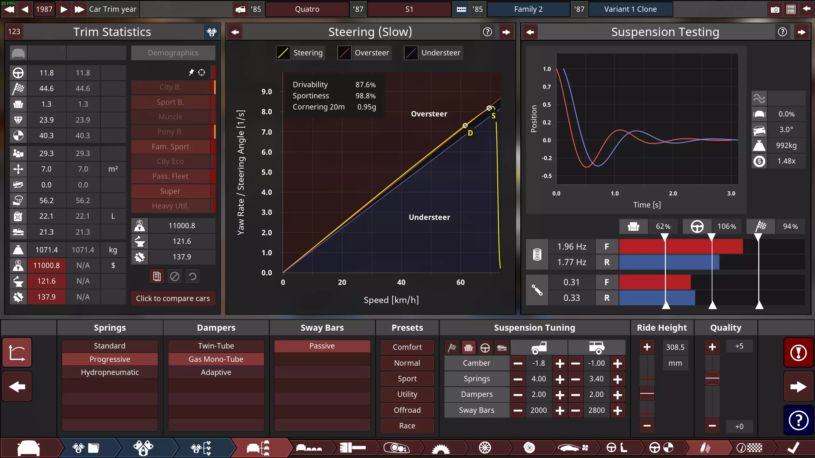Open the brakes tab in bottom bar
This screenshot has height=458, width=815.
point(529,448)
